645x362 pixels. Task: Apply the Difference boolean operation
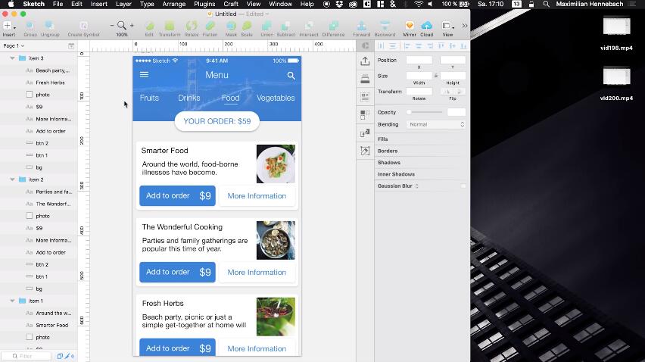334,26
